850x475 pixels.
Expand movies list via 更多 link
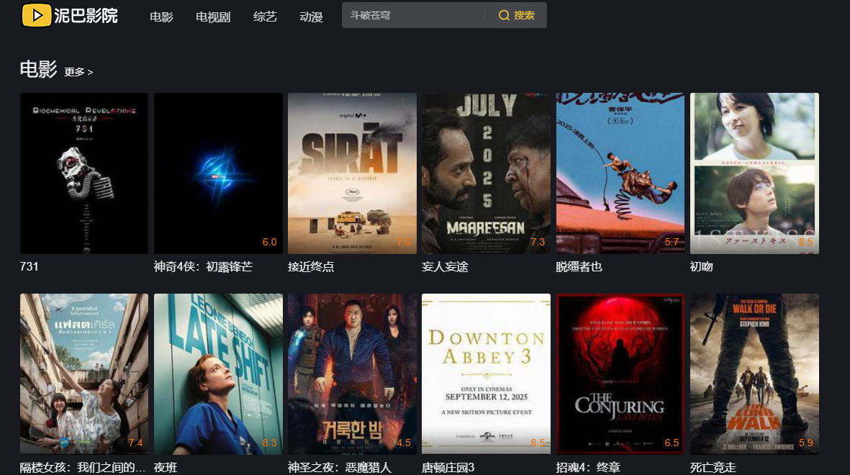[78, 72]
